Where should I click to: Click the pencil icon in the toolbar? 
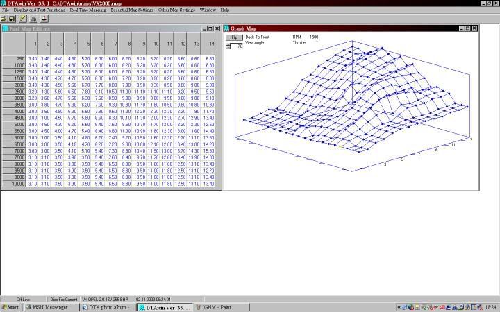[x=23, y=19]
